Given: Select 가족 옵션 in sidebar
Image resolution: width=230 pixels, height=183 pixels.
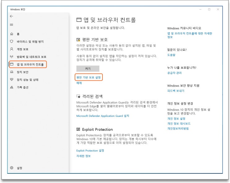Looking at the screenshot, I should [22, 87].
